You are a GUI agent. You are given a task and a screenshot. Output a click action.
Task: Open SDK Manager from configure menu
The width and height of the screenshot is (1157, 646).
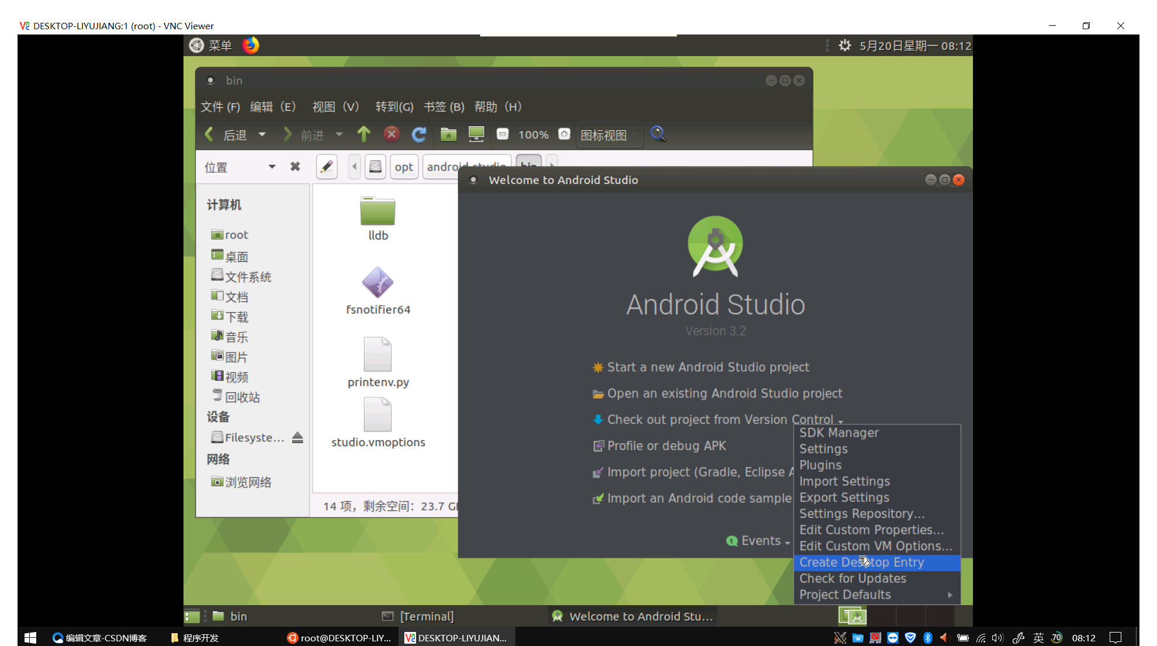pyautogui.click(x=839, y=433)
